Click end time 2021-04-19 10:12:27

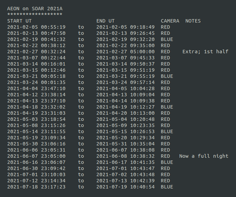pos(126,107)
